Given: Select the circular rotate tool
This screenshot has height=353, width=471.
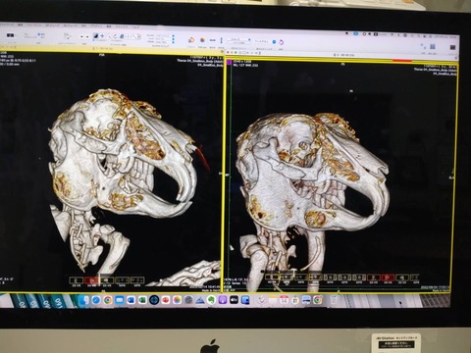Looking at the screenshot, I should (x=115, y=36).
